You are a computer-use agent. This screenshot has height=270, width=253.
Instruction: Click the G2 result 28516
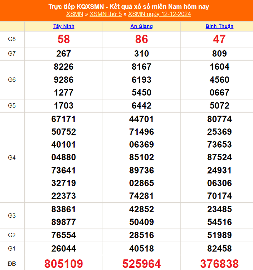click(141, 235)
